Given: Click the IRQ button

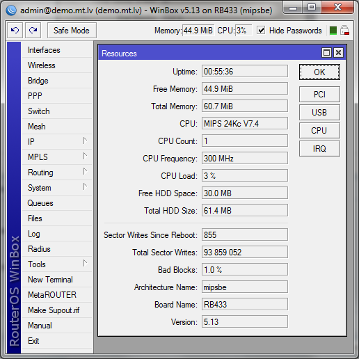Looking at the screenshot, I should pos(319,149).
